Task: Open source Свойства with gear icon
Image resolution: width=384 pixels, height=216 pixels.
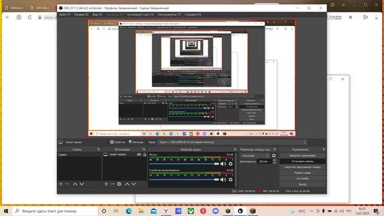Action: click(x=118, y=142)
